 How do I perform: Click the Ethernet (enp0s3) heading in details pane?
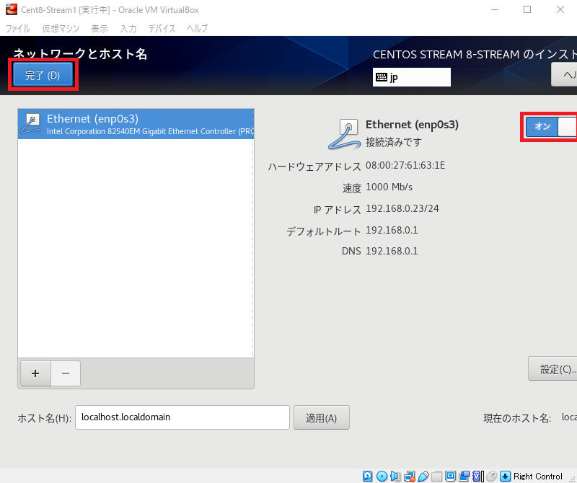tap(412, 125)
